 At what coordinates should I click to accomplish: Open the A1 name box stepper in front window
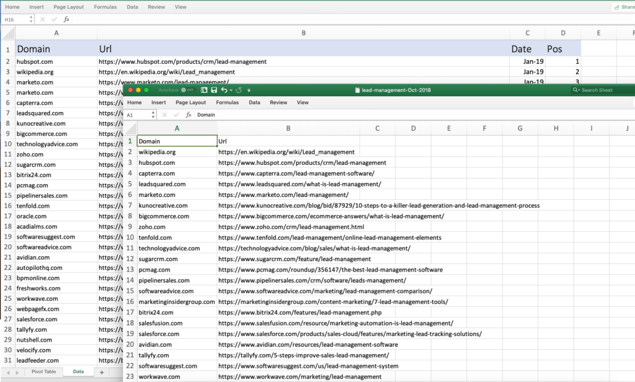pyautogui.click(x=153, y=115)
